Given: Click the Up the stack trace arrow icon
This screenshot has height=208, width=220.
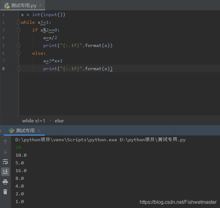Looking at the screenshot, I should (5, 142).
